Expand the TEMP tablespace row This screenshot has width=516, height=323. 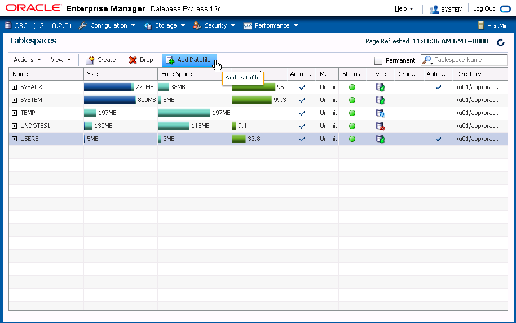point(14,113)
